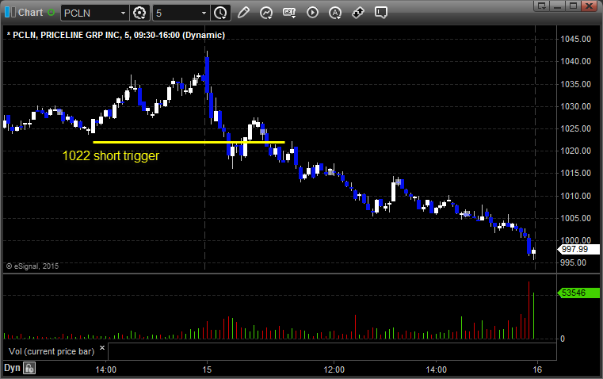Open the time template clock icon

220,13
